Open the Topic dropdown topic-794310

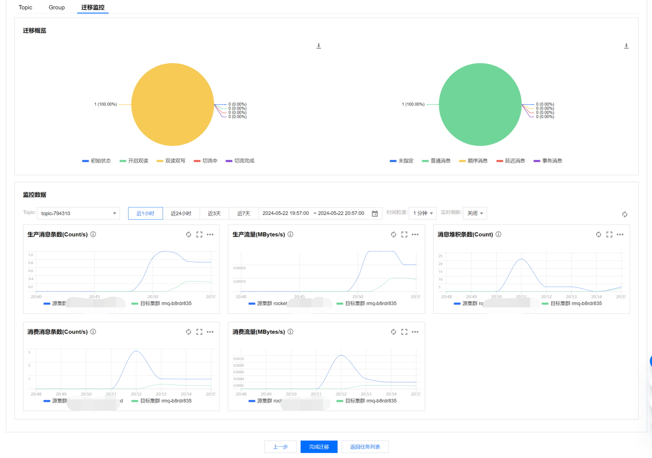(x=78, y=213)
